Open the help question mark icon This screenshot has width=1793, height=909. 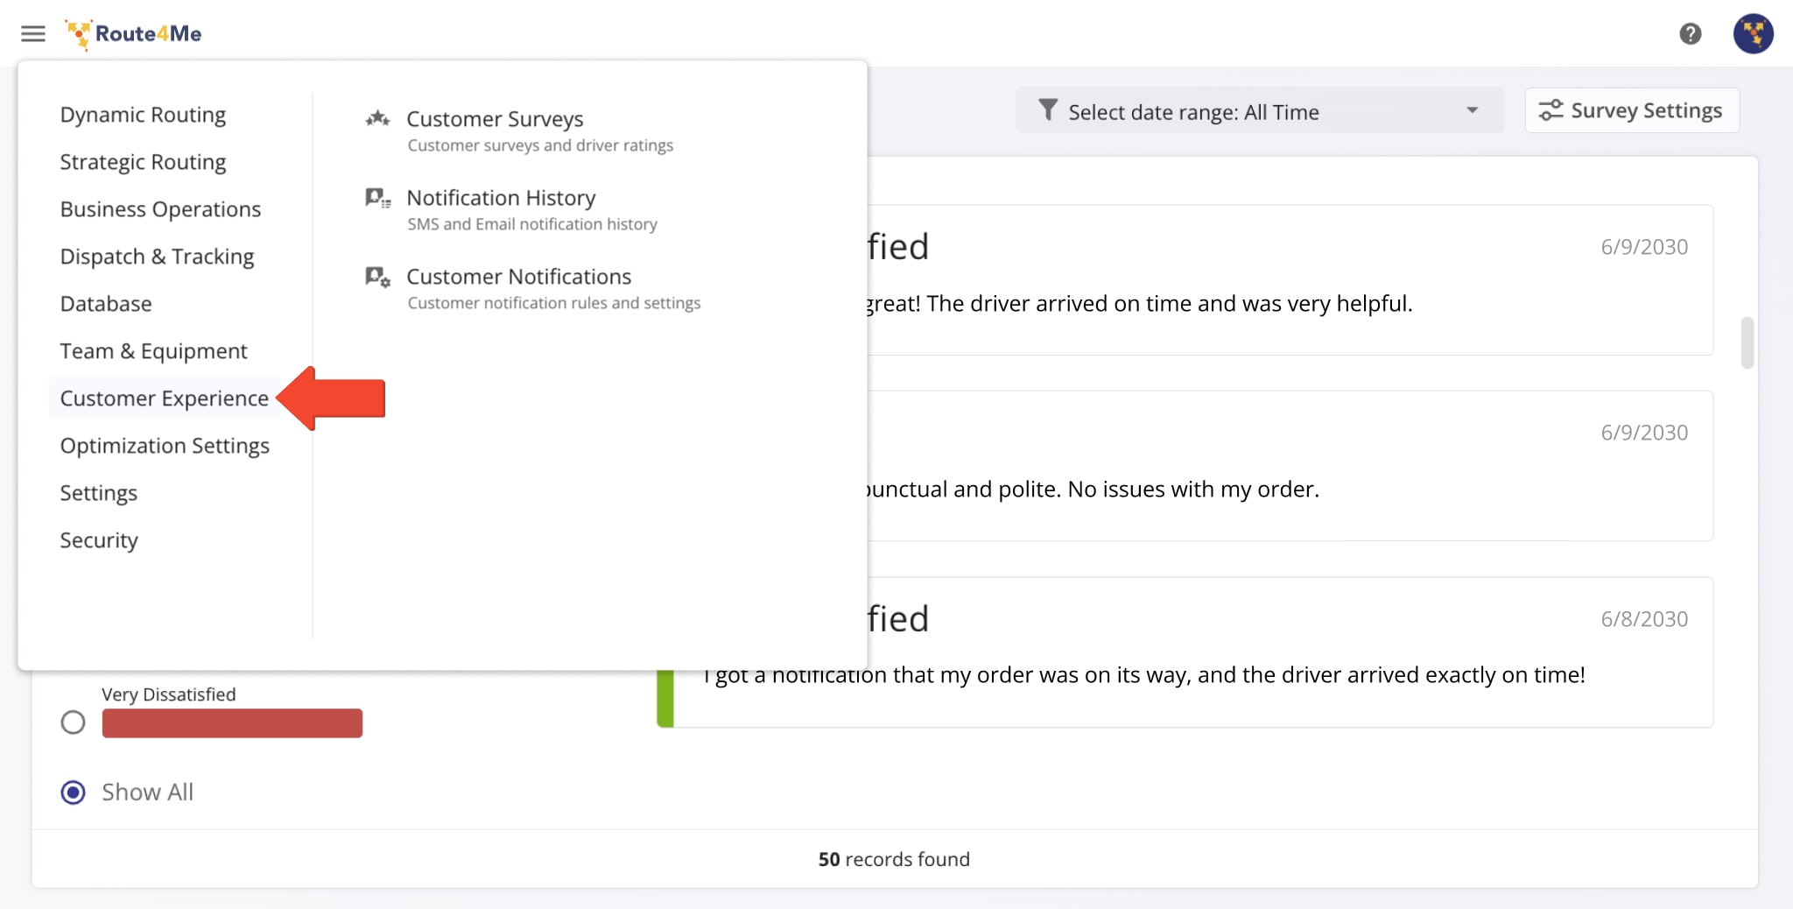1691,34
